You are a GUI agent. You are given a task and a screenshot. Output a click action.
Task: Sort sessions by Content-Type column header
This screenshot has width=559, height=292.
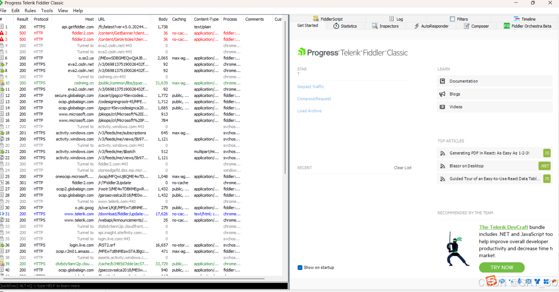tap(206, 19)
